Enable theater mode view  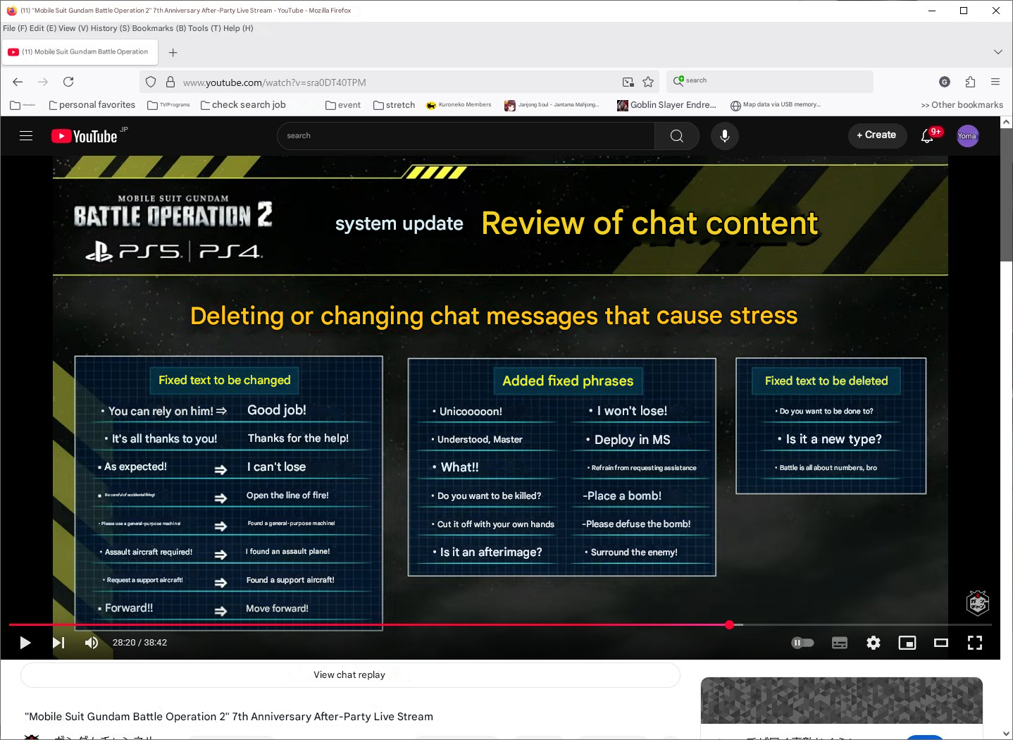[941, 643]
